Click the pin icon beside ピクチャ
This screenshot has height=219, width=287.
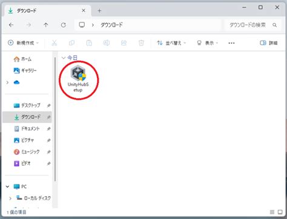click(48, 140)
